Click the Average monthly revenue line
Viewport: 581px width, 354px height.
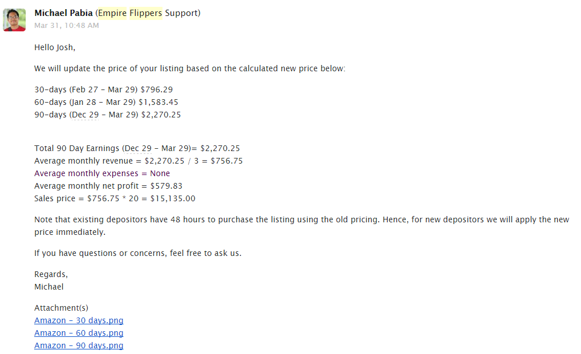click(138, 161)
